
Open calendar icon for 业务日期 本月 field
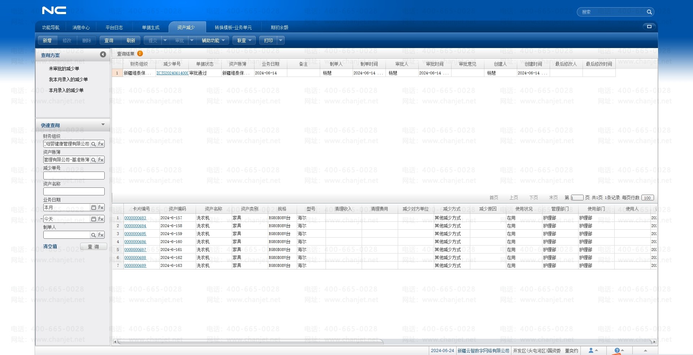coord(93,208)
